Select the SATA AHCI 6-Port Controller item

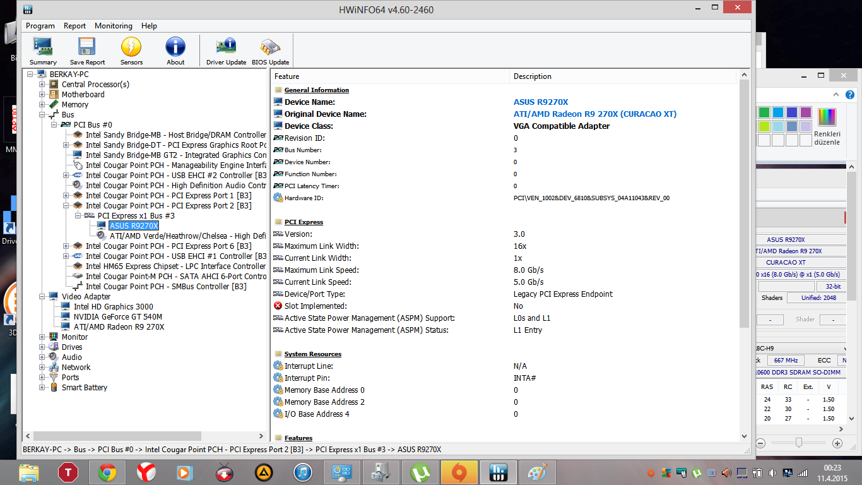(x=175, y=277)
